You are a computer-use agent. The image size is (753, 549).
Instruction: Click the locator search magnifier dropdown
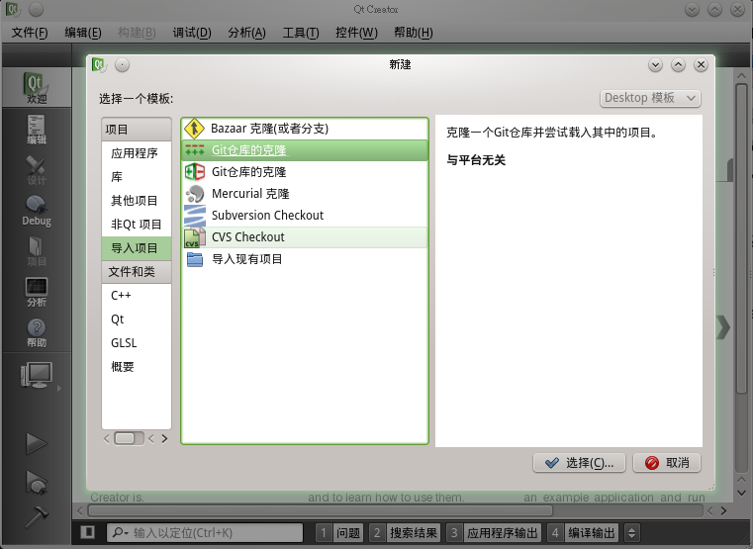pyautogui.click(x=120, y=533)
